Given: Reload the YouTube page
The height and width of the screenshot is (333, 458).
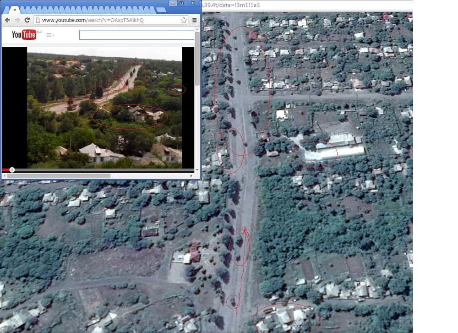Looking at the screenshot, I should 27,20.
